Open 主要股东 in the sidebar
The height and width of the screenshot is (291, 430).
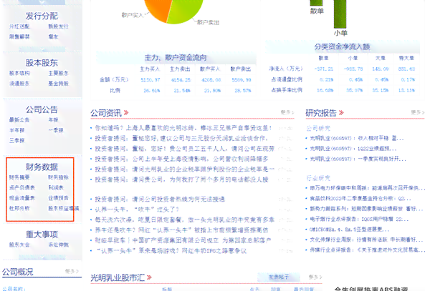(58, 73)
